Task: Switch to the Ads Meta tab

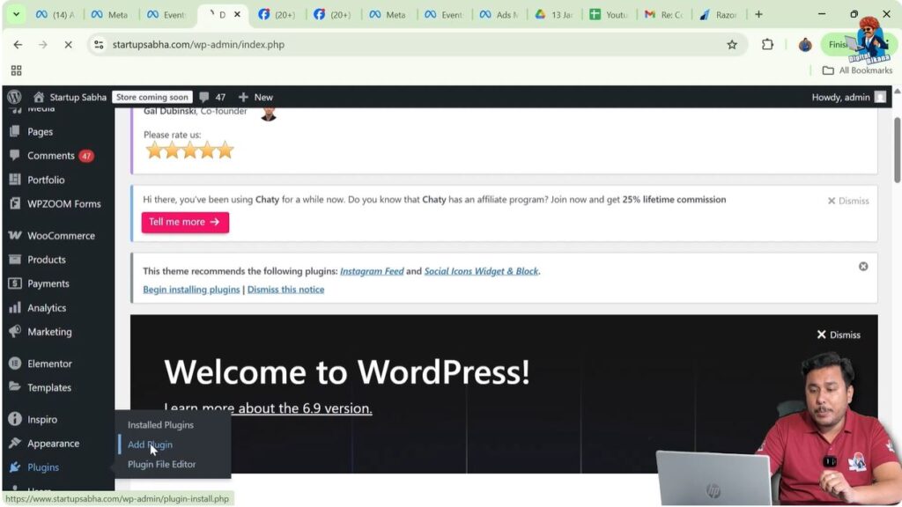Action: 499,14
